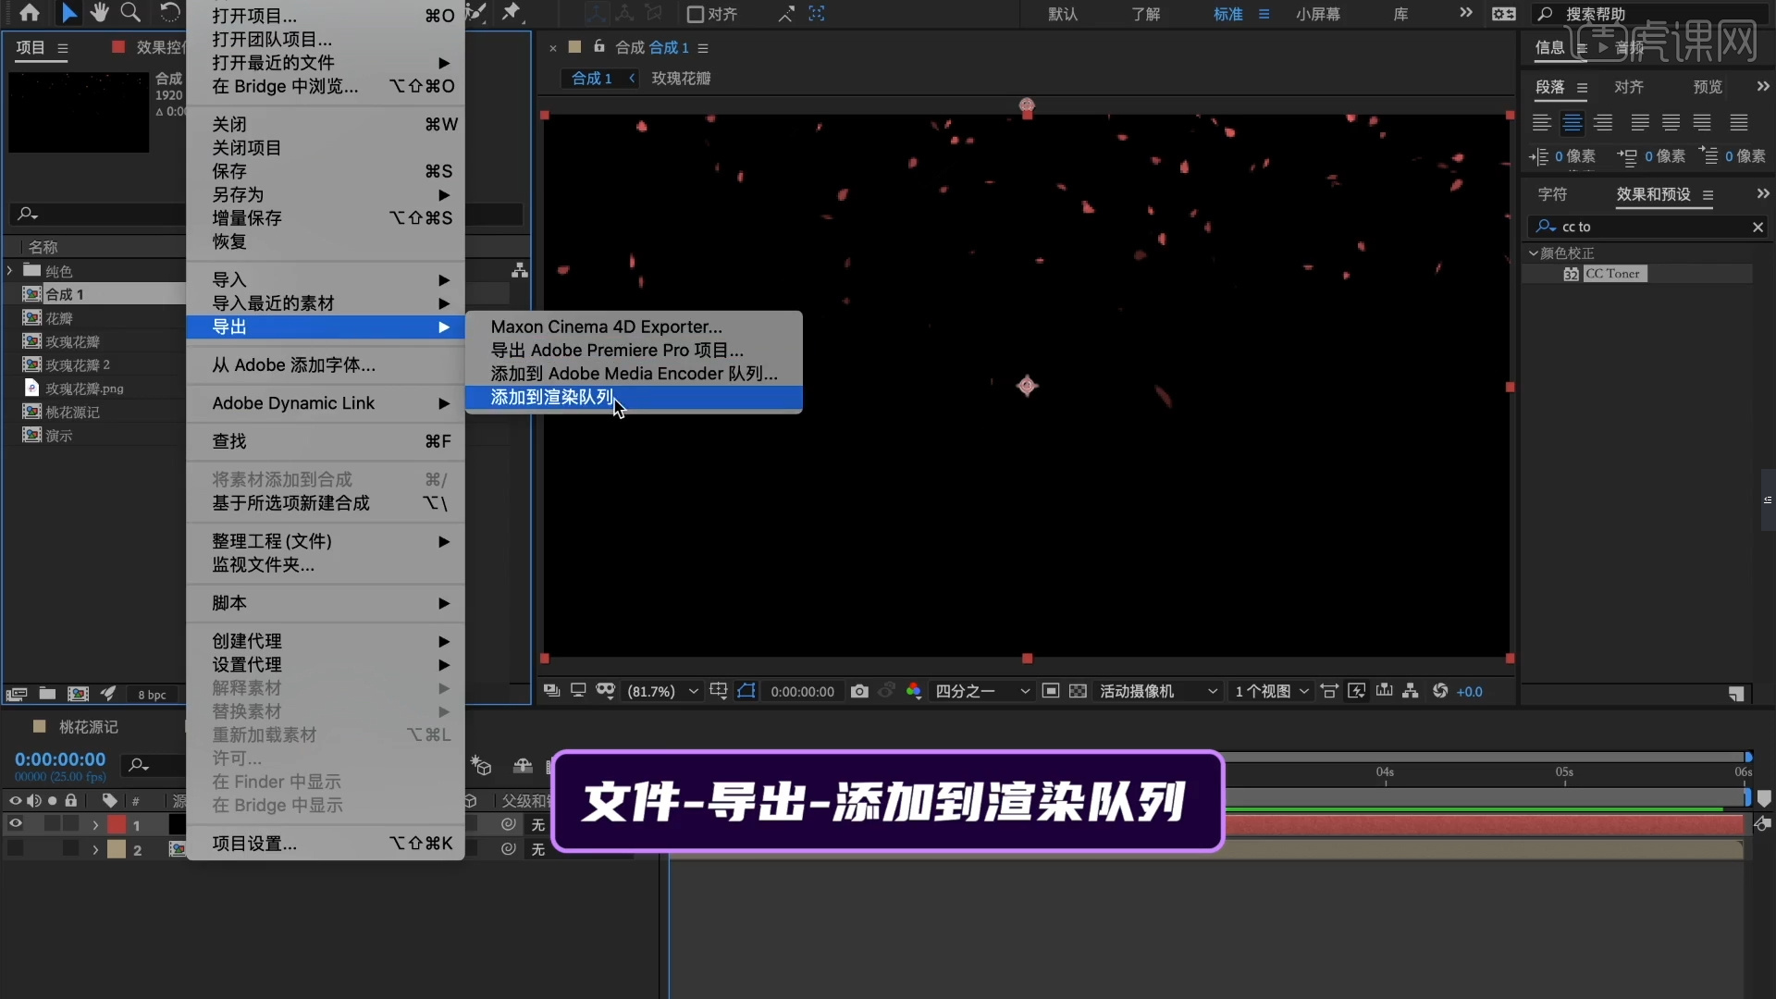
Task: Click the snapshot camera icon
Action: point(859,691)
